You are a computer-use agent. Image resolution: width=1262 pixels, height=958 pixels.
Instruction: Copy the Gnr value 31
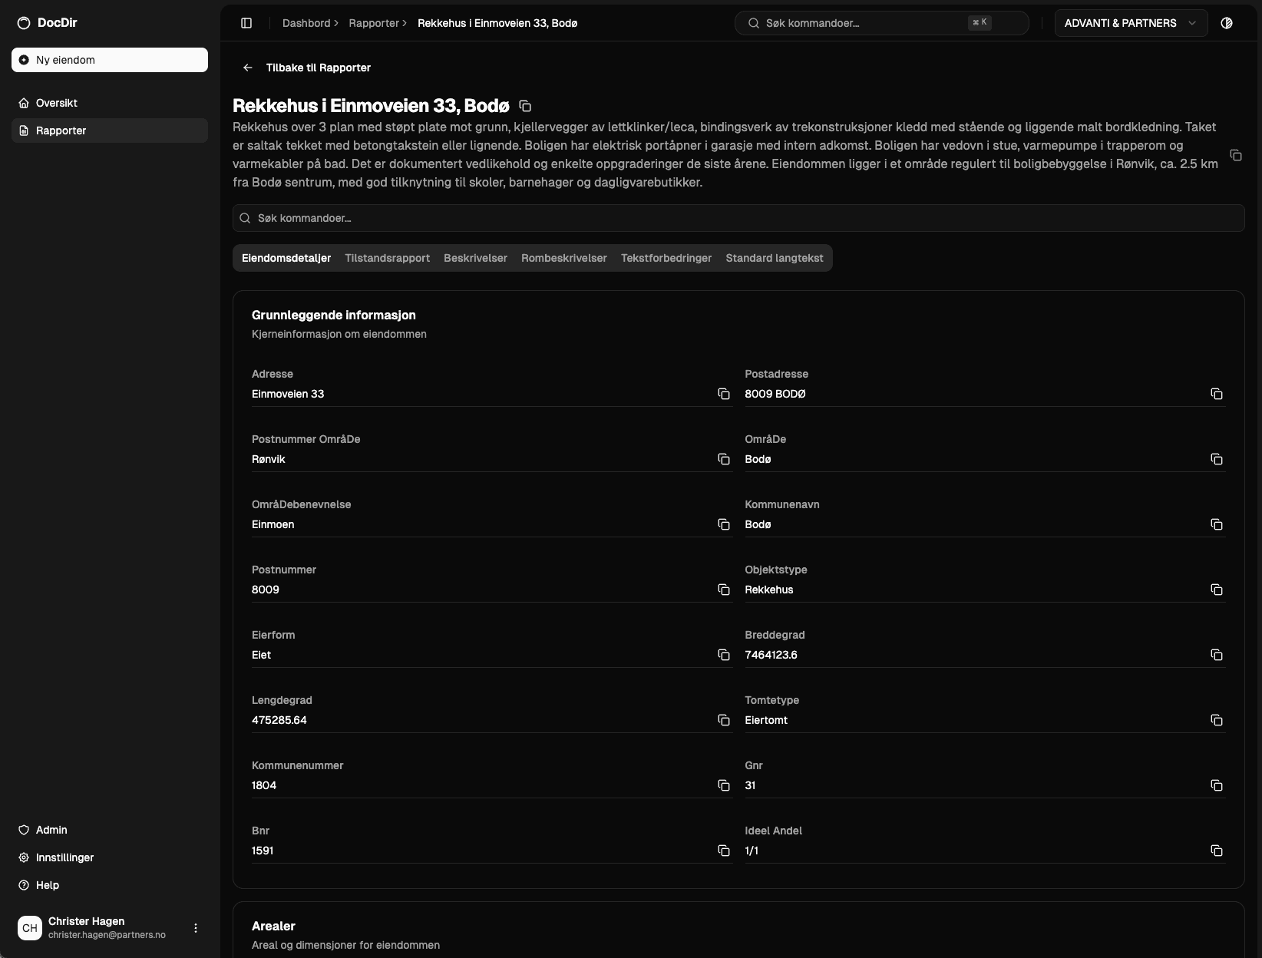point(1217,785)
